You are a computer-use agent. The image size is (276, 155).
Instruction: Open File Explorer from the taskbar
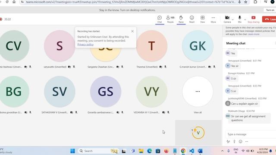141,151
